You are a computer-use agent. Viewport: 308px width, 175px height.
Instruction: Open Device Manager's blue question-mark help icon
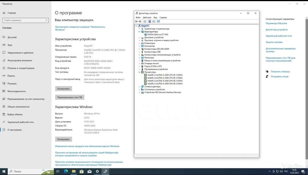point(150,21)
